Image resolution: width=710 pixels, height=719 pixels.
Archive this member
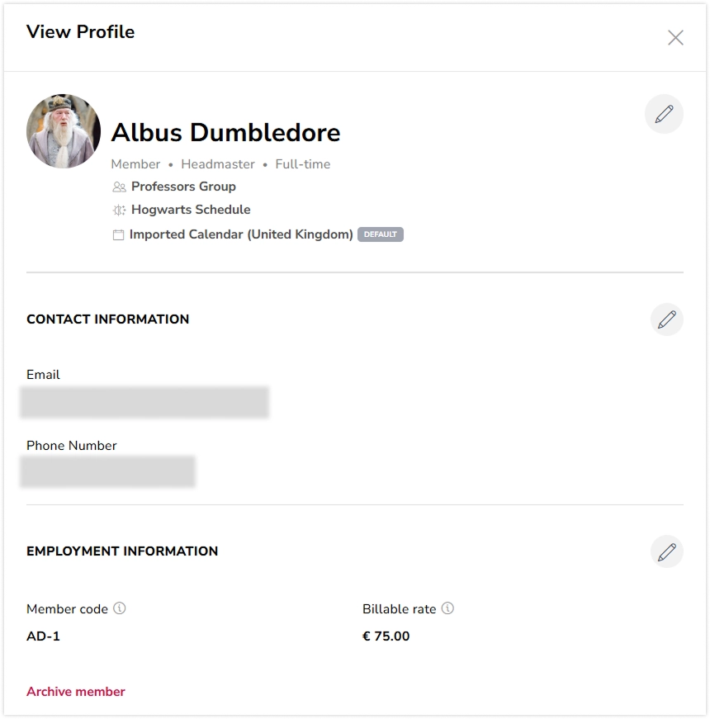pos(76,692)
